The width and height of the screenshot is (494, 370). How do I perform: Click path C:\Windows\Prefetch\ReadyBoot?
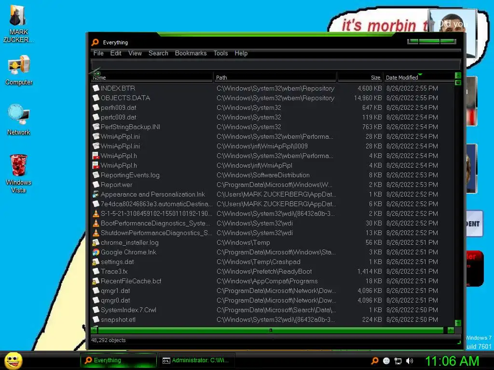264,272
